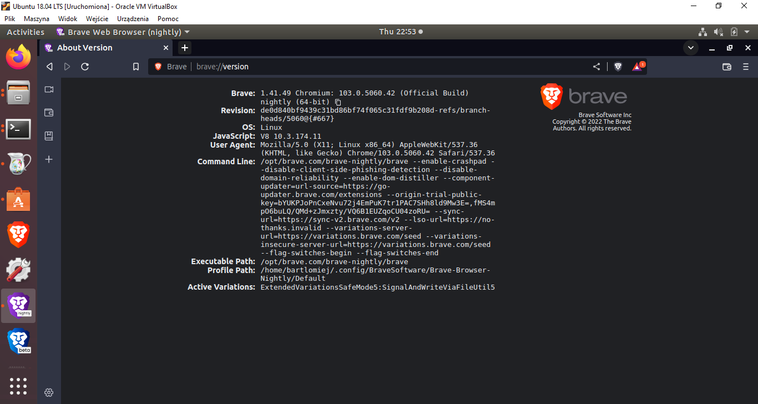The width and height of the screenshot is (758, 404).
Task: Navigate back using the left arrow
Action: pyautogui.click(x=49, y=66)
